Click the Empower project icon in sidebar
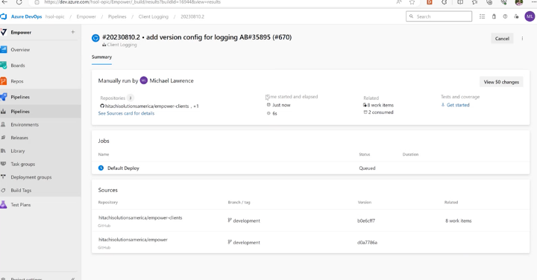Viewport: 537px width, 280px height. 4,32
